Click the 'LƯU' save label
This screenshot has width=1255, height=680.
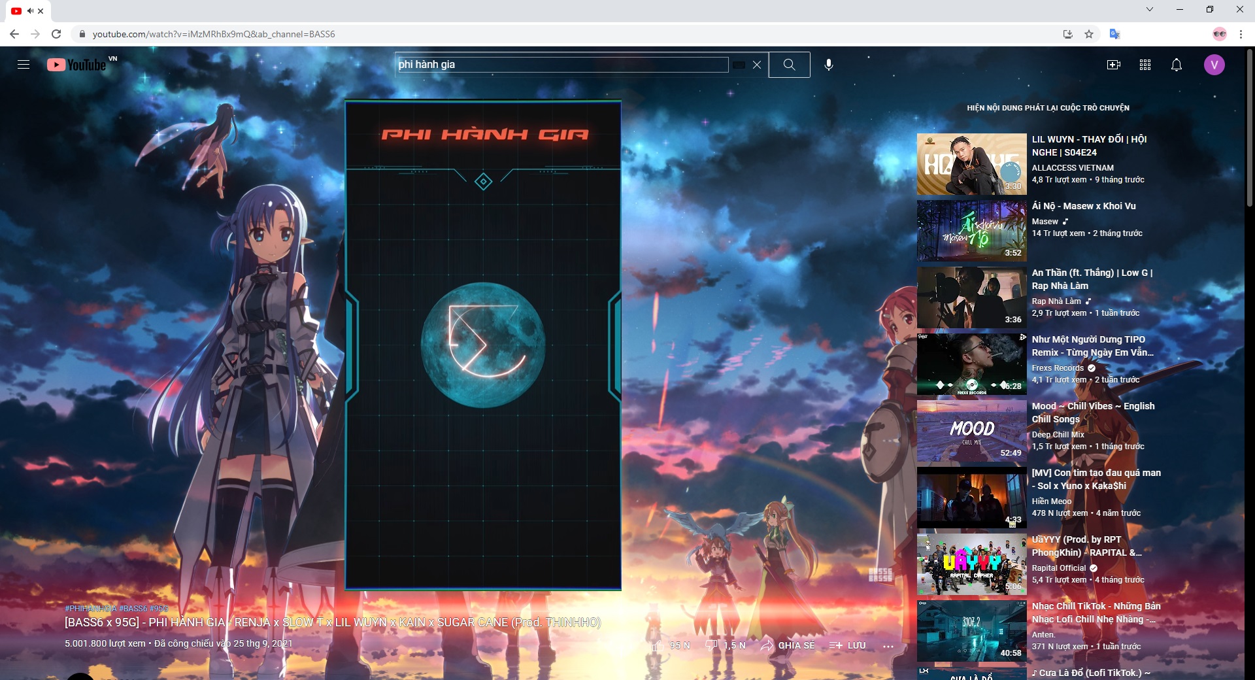(857, 645)
